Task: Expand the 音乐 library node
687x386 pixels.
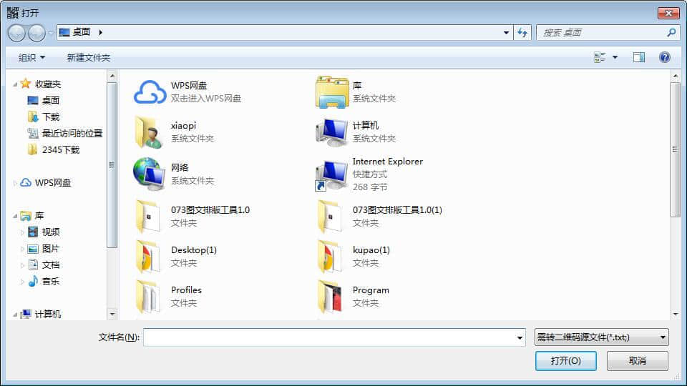Action: [x=22, y=282]
